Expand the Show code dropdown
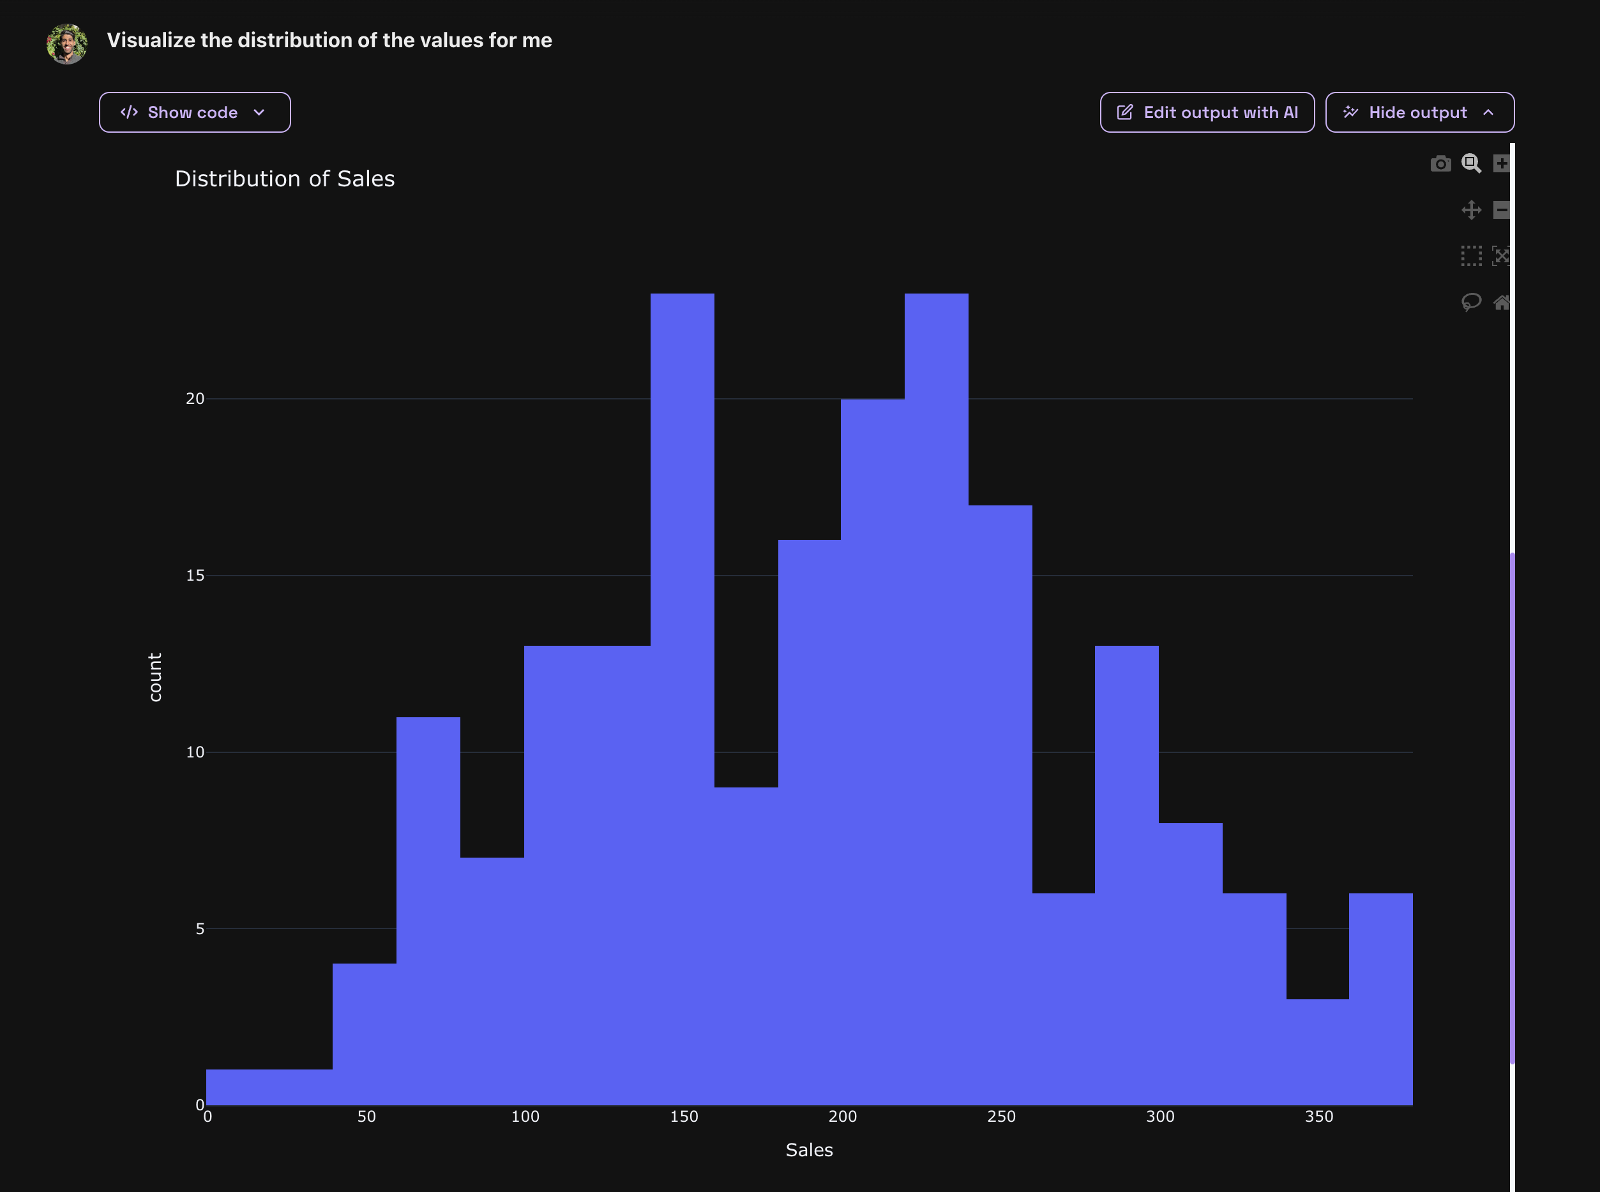Screen dimensions: 1600x1192 [193, 112]
